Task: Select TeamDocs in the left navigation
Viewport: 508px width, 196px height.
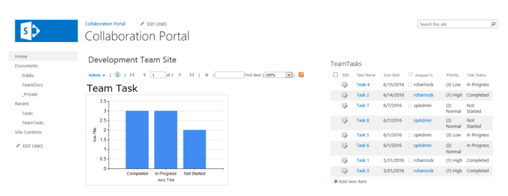Action: pos(32,85)
